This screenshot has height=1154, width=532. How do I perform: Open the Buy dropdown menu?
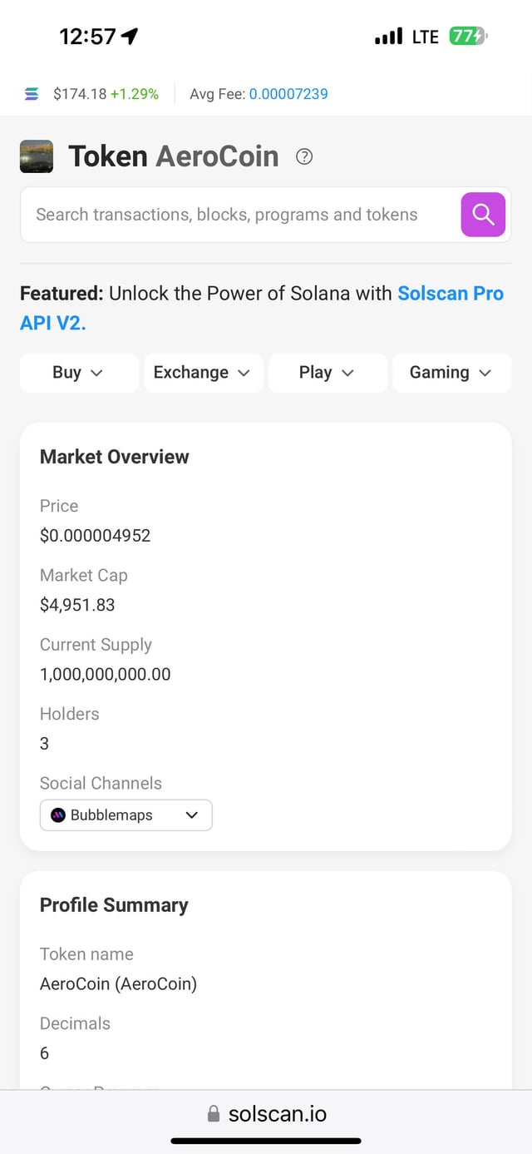click(x=79, y=373)
